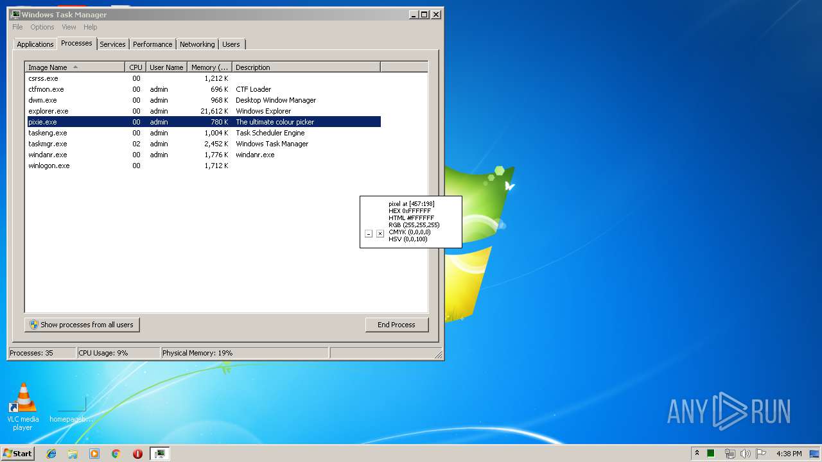Click the Start button
Screen dimensions: 822x462
(x=18, y=454)
